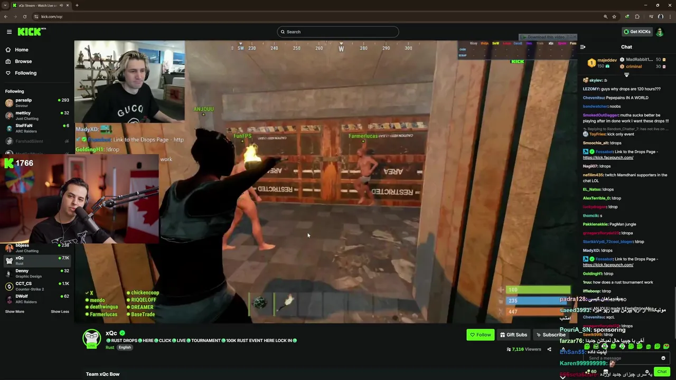676x380 pixels.
Task: Click the Get KICKs button
Action: (636, 32)
